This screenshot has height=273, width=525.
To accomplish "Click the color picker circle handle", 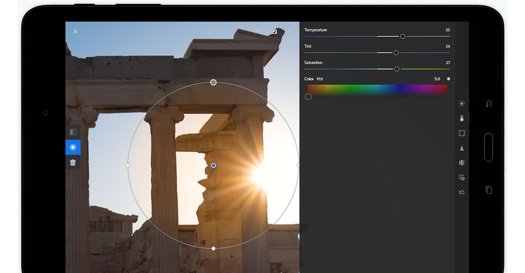I will click(x=309, y=96).
